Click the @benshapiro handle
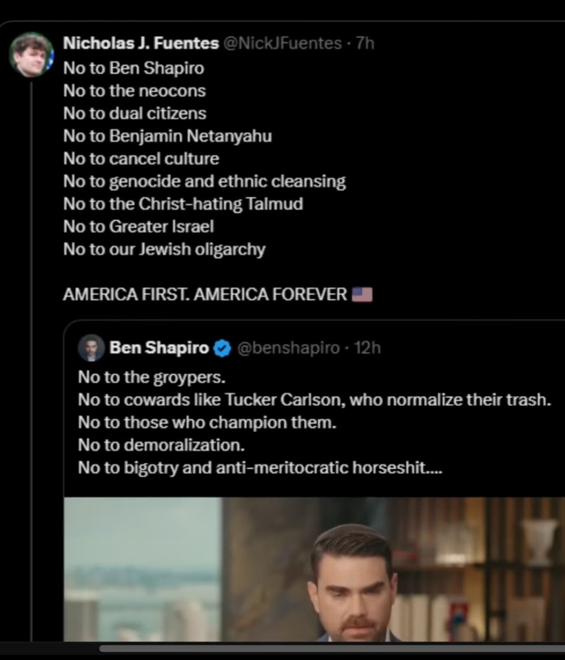 [x=288, y=349]
